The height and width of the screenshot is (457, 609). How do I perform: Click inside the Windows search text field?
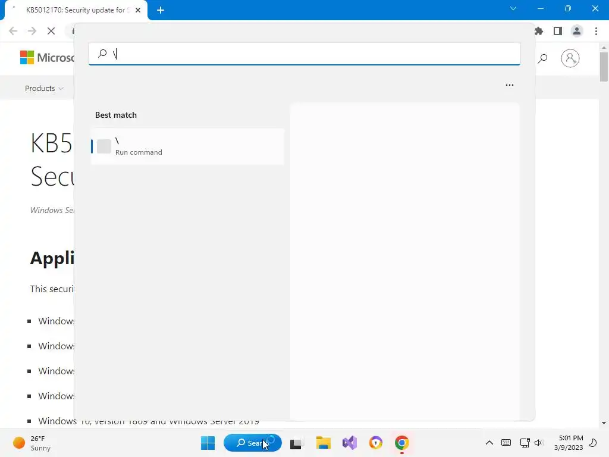pos(304,54)
